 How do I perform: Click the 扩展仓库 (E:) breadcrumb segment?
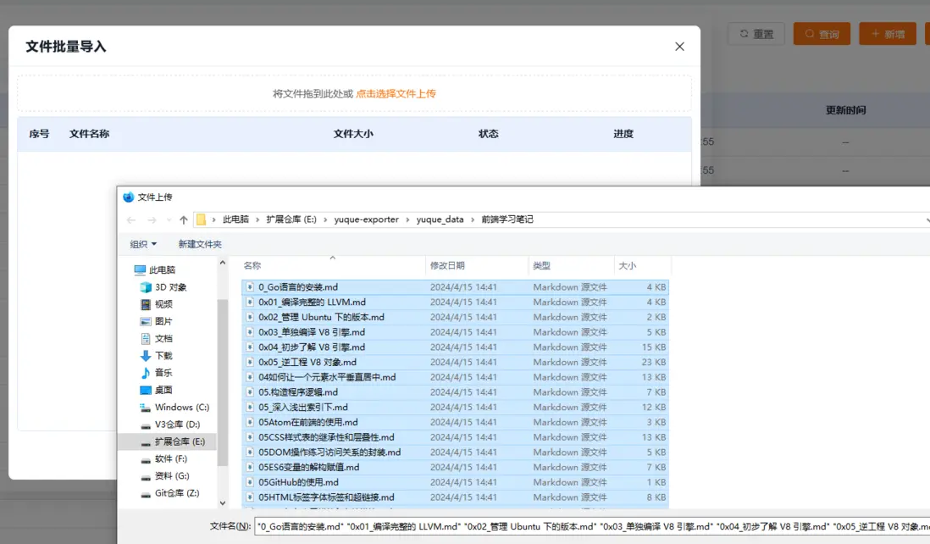click(291, 219)
